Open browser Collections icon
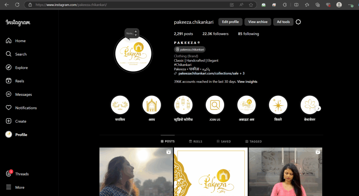The height and width of the screenshot is (196, 359). [318, 5]
